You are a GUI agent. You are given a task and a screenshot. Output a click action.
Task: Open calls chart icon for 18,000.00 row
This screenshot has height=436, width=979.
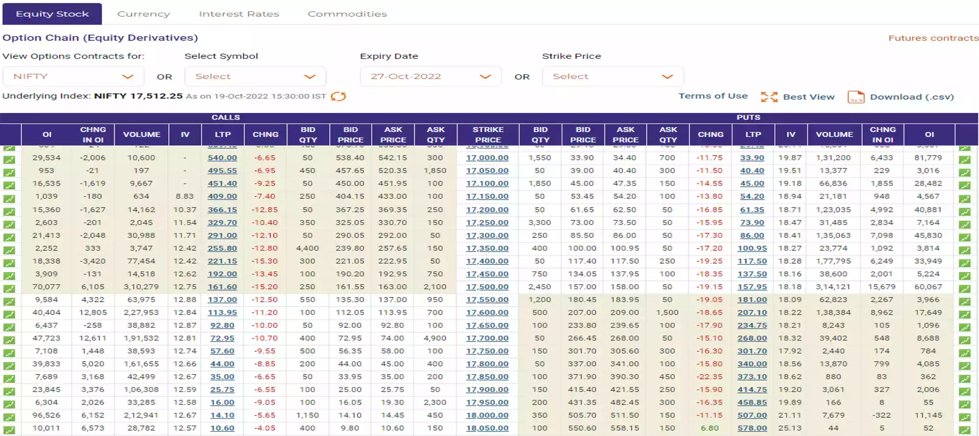tap(9, 417)
